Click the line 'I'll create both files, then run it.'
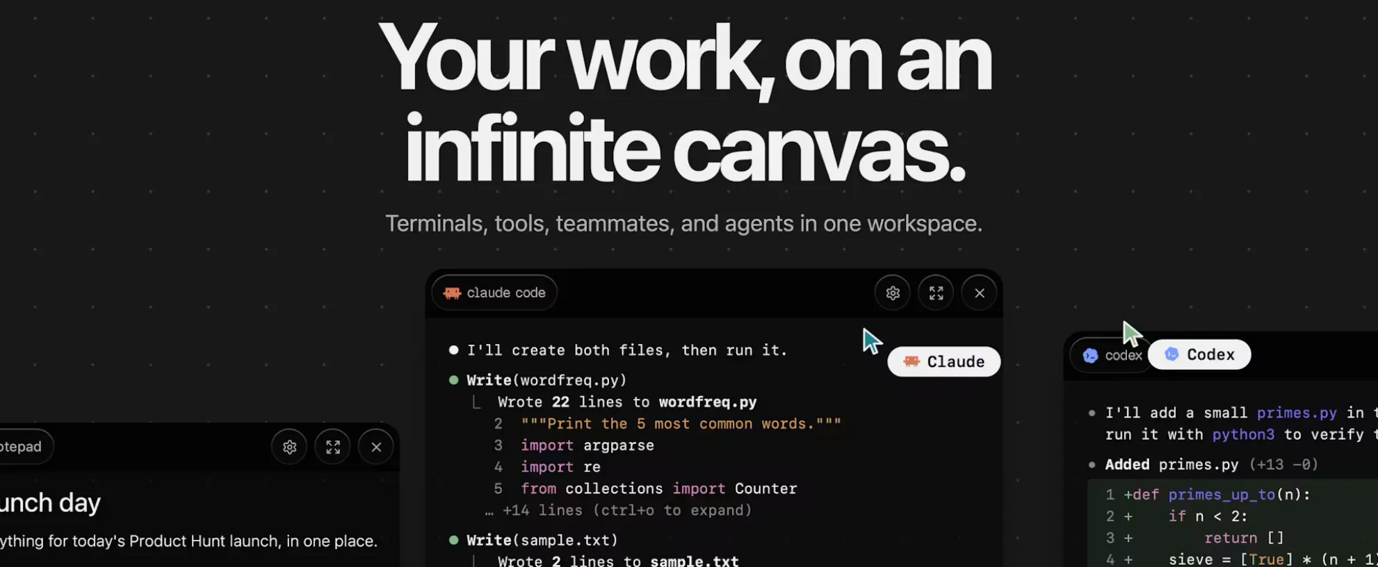 626,350
